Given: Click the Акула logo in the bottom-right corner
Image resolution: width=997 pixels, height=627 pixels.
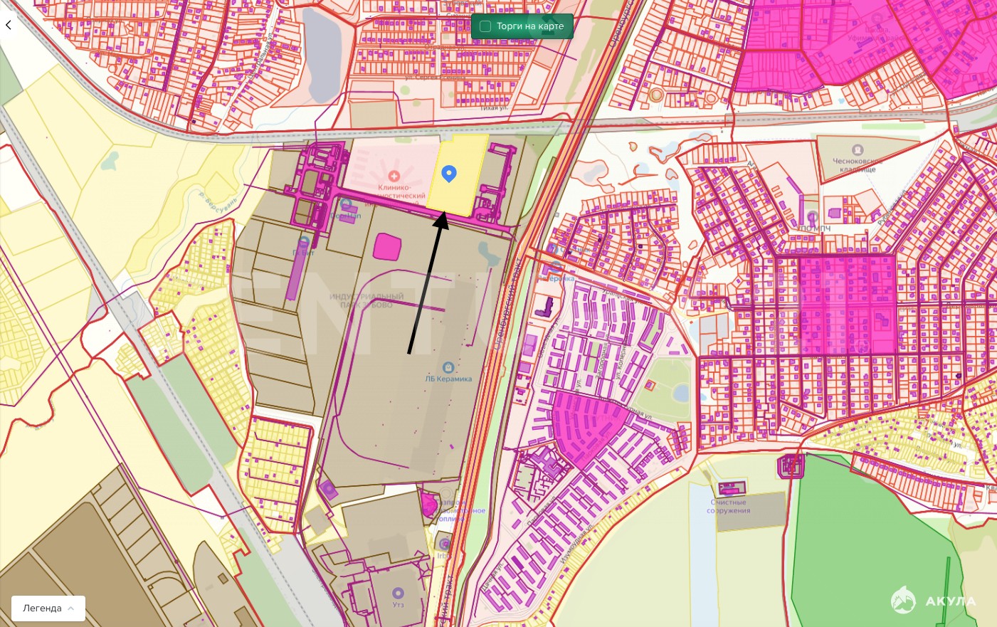Looking at the screenshot, I should (933, 601).
